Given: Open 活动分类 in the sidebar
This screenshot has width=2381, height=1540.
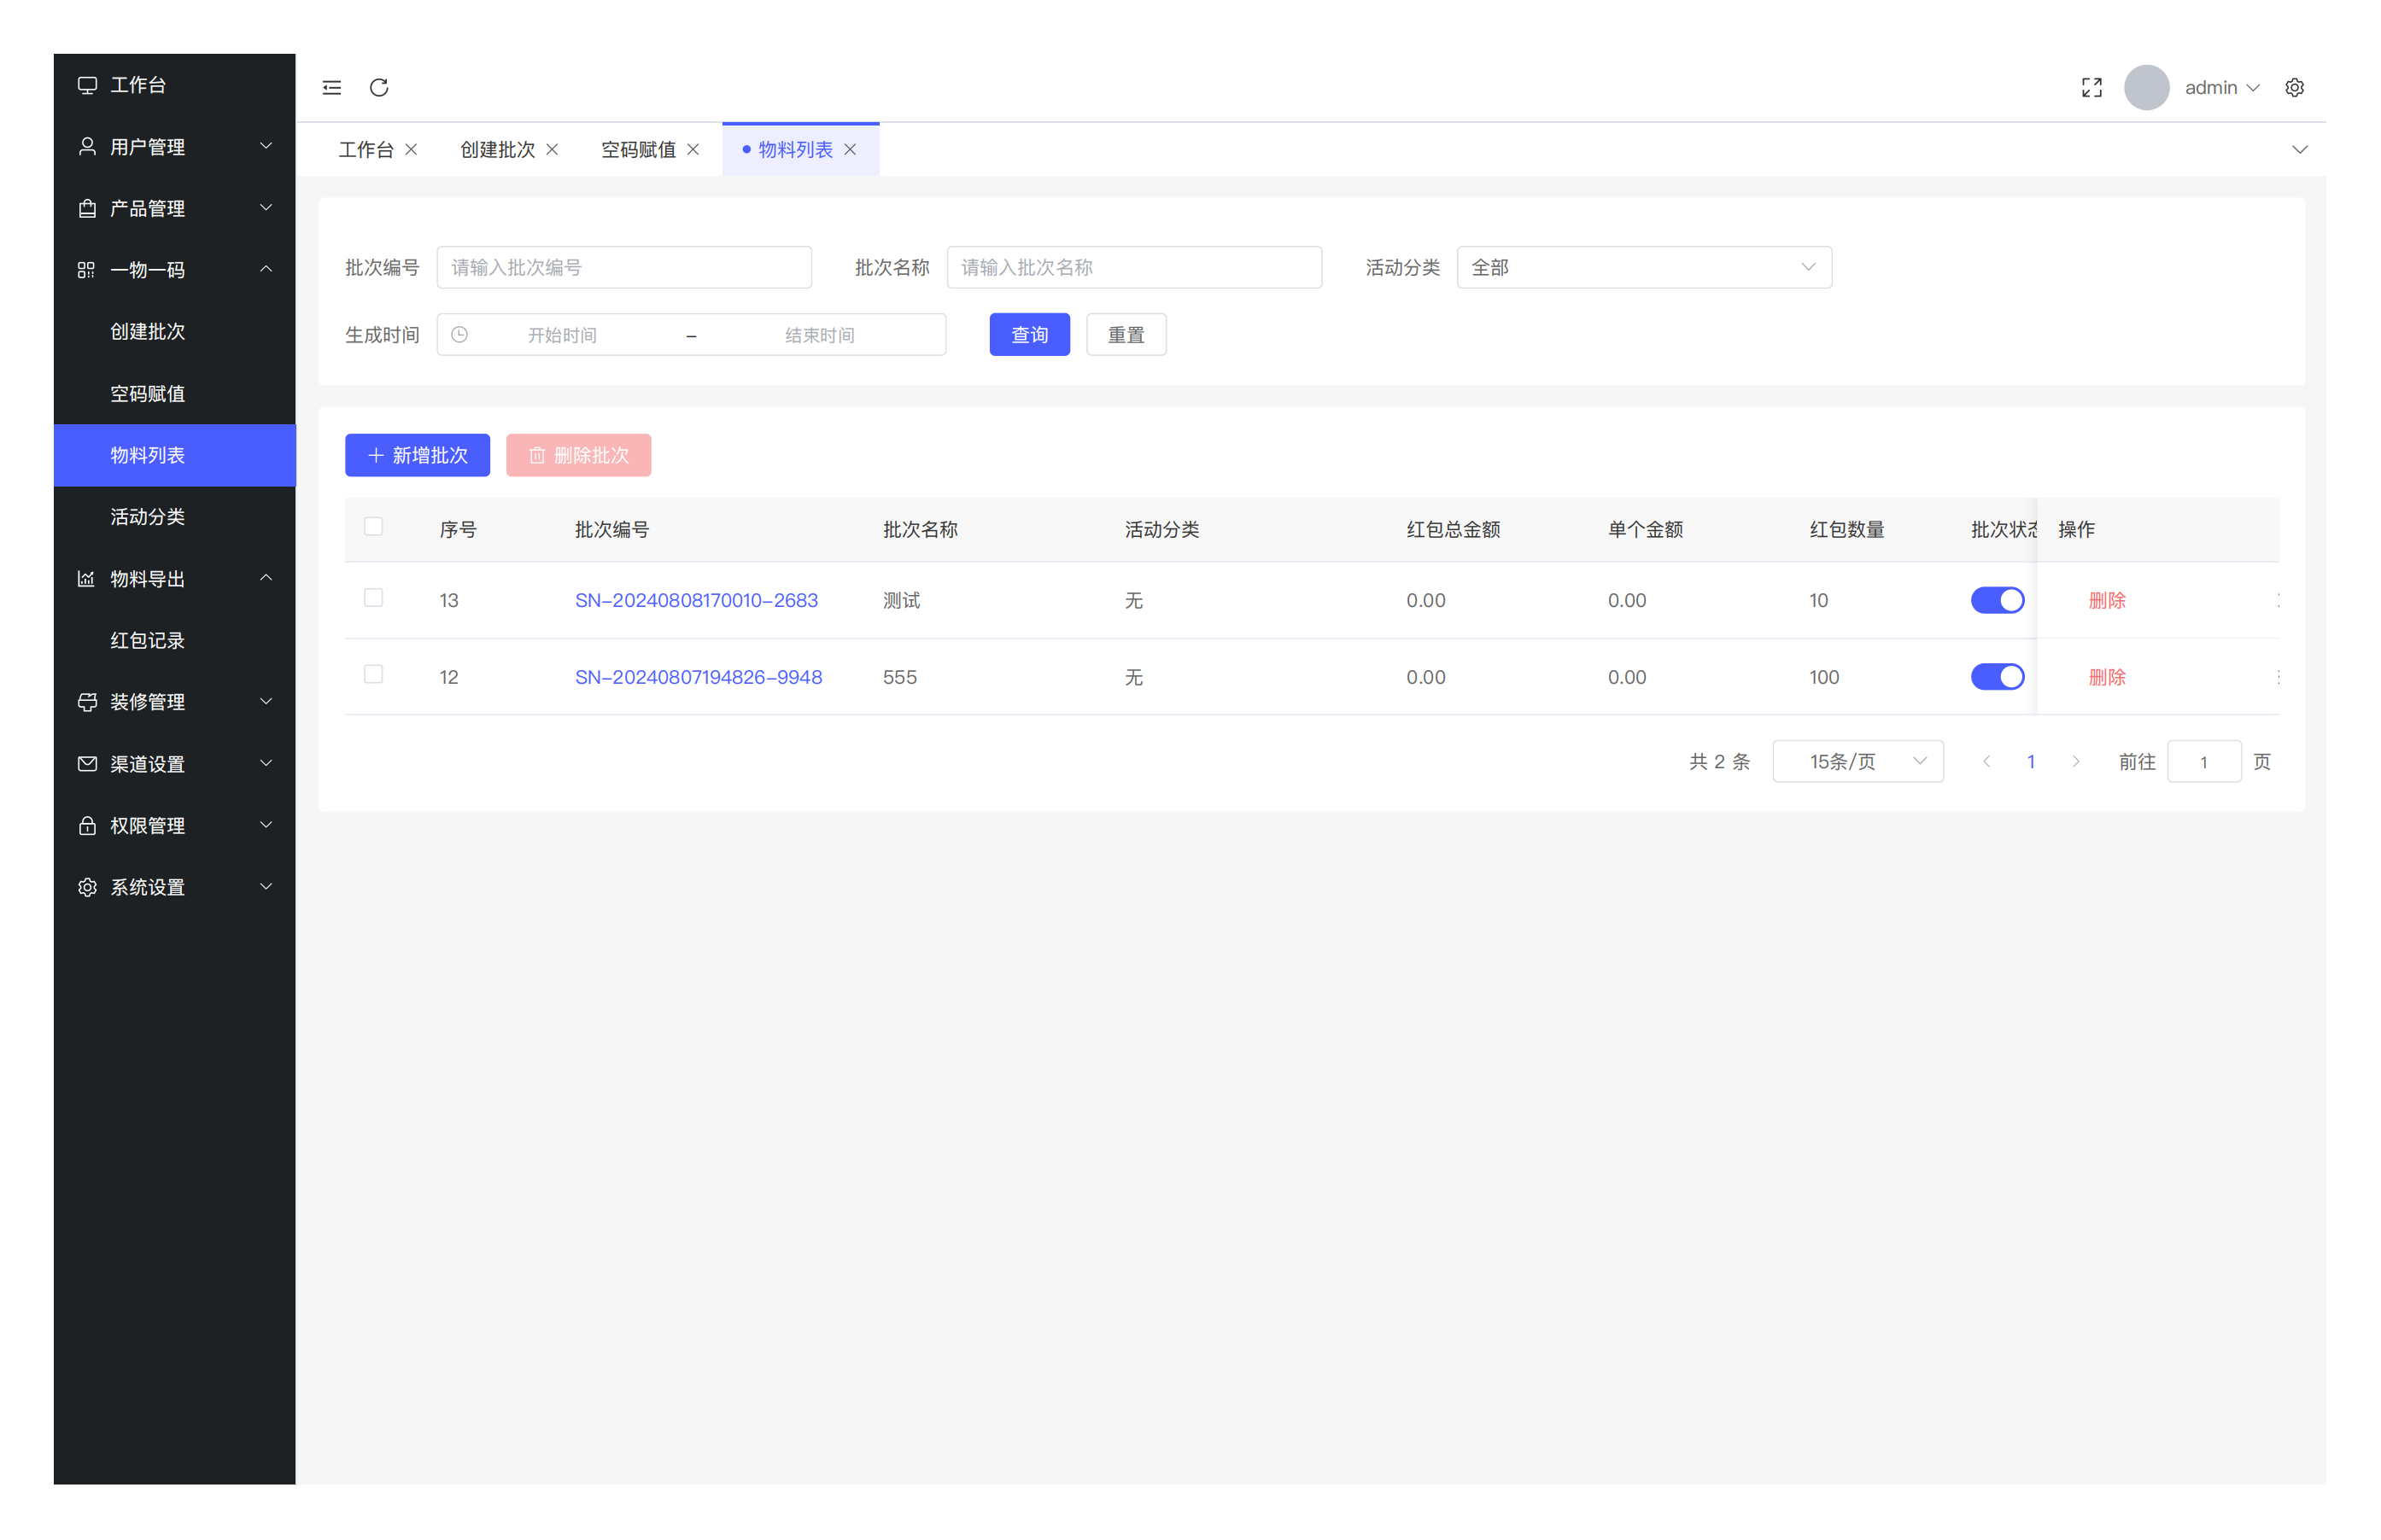Looking at the screenshot, I should (148, 517).
